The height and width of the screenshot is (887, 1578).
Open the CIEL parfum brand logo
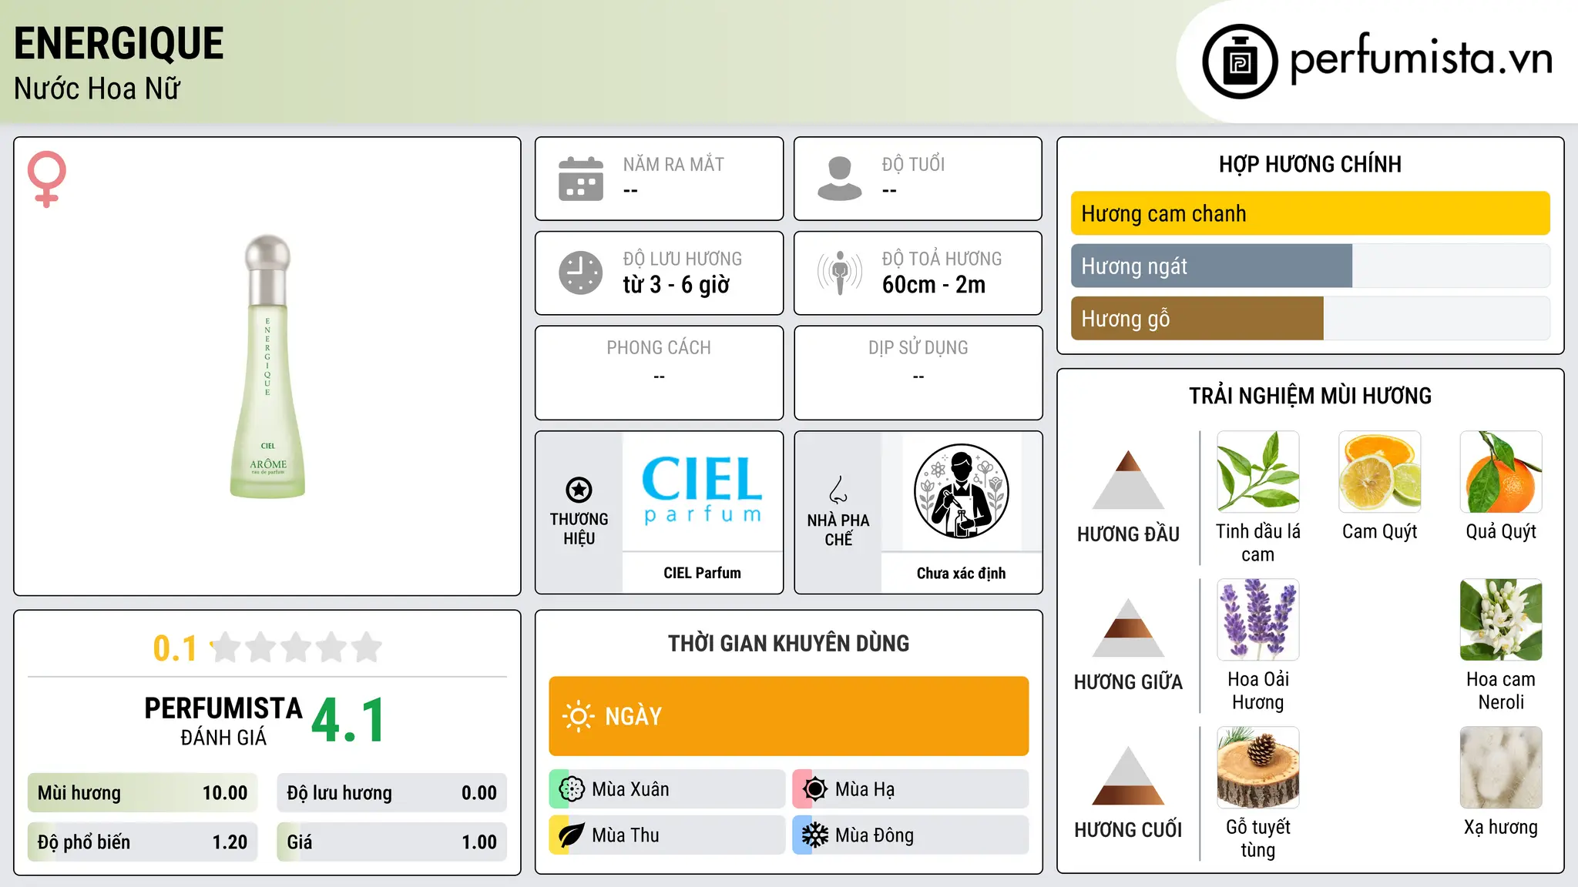click(702, 490)
